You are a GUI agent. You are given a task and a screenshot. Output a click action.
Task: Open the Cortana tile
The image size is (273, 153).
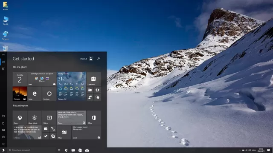click(x=49, y=93)
